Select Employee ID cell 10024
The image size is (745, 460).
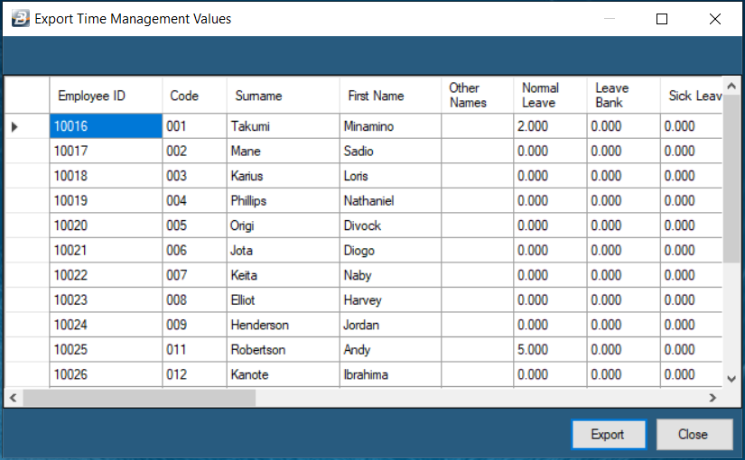(106, 325)
